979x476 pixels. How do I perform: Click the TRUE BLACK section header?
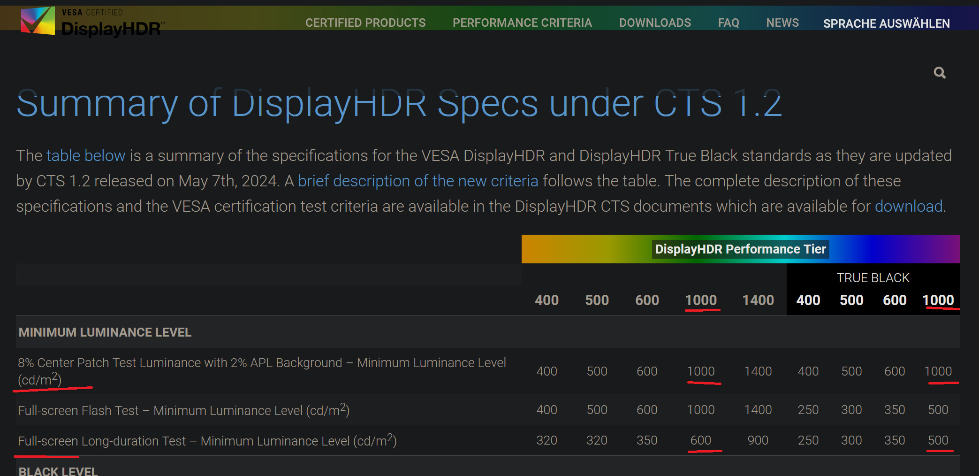tap(873, 277)
